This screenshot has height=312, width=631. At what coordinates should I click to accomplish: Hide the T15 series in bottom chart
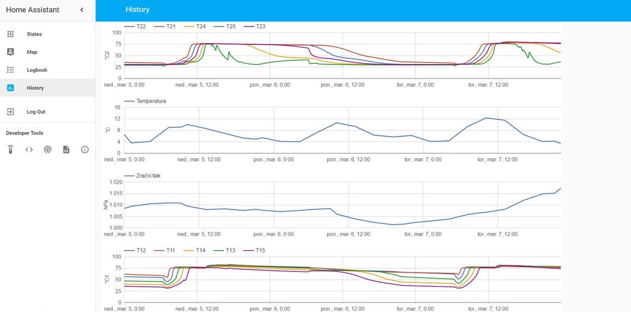(254, 251)
